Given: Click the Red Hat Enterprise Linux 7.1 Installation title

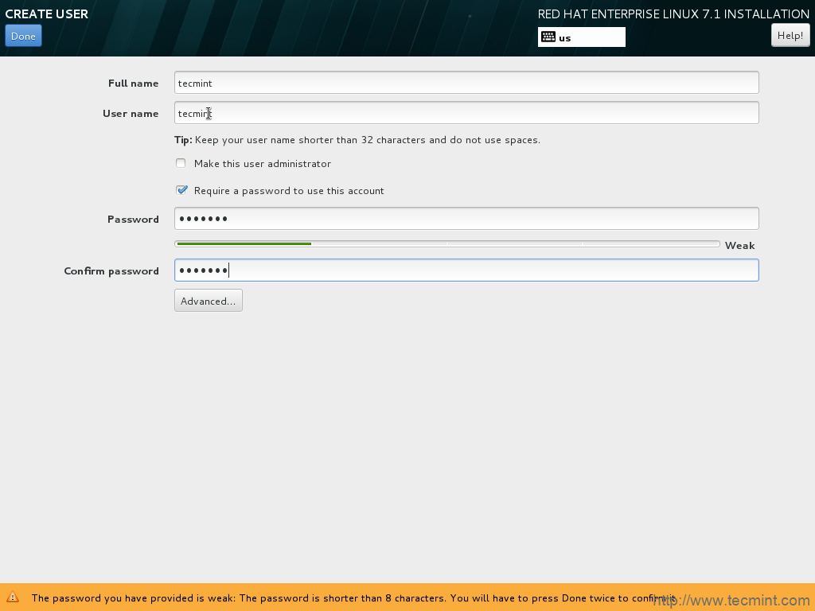Looking at the screenshot, I should click(673, 14).
